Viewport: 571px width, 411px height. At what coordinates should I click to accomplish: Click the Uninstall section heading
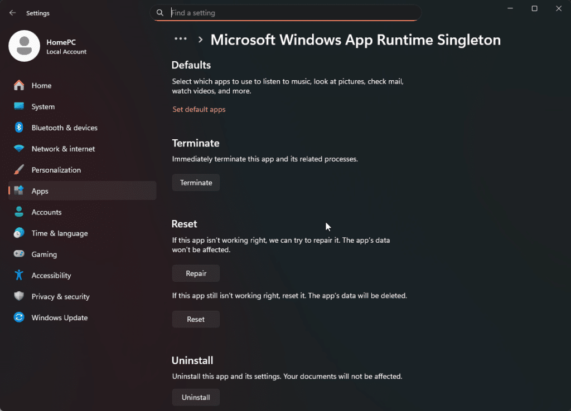(x=192, y=360)
